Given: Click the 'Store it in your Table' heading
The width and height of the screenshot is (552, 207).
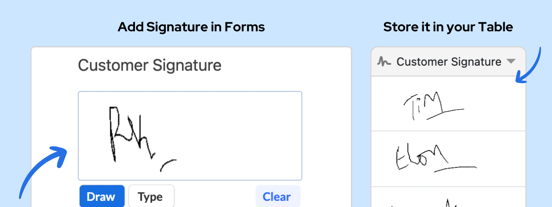Looking at the screenshot, I should (x=448, y=27).
